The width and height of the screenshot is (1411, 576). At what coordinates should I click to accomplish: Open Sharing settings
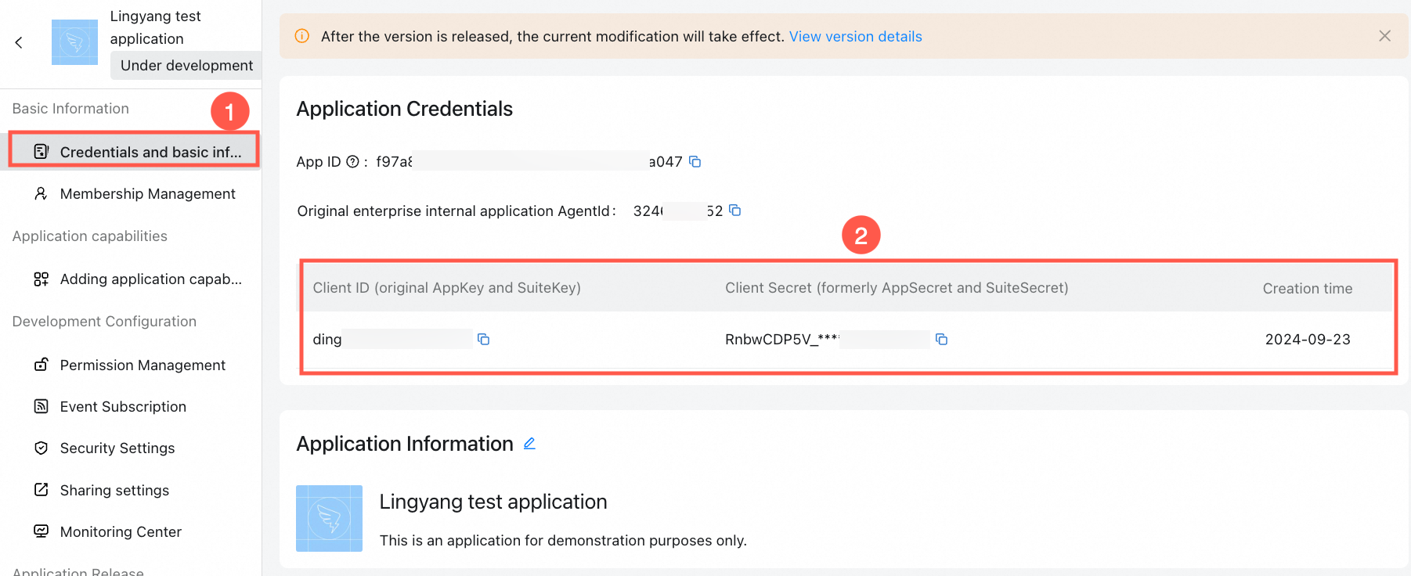(x=133, y=490)
